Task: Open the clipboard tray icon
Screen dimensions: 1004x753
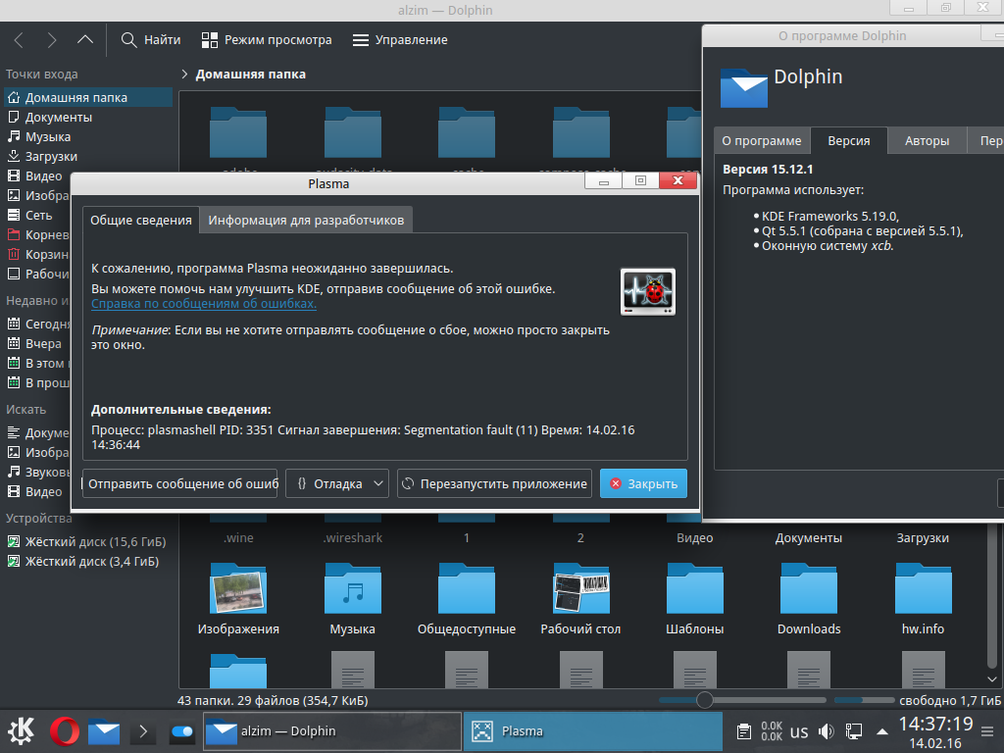Action: 743,731
